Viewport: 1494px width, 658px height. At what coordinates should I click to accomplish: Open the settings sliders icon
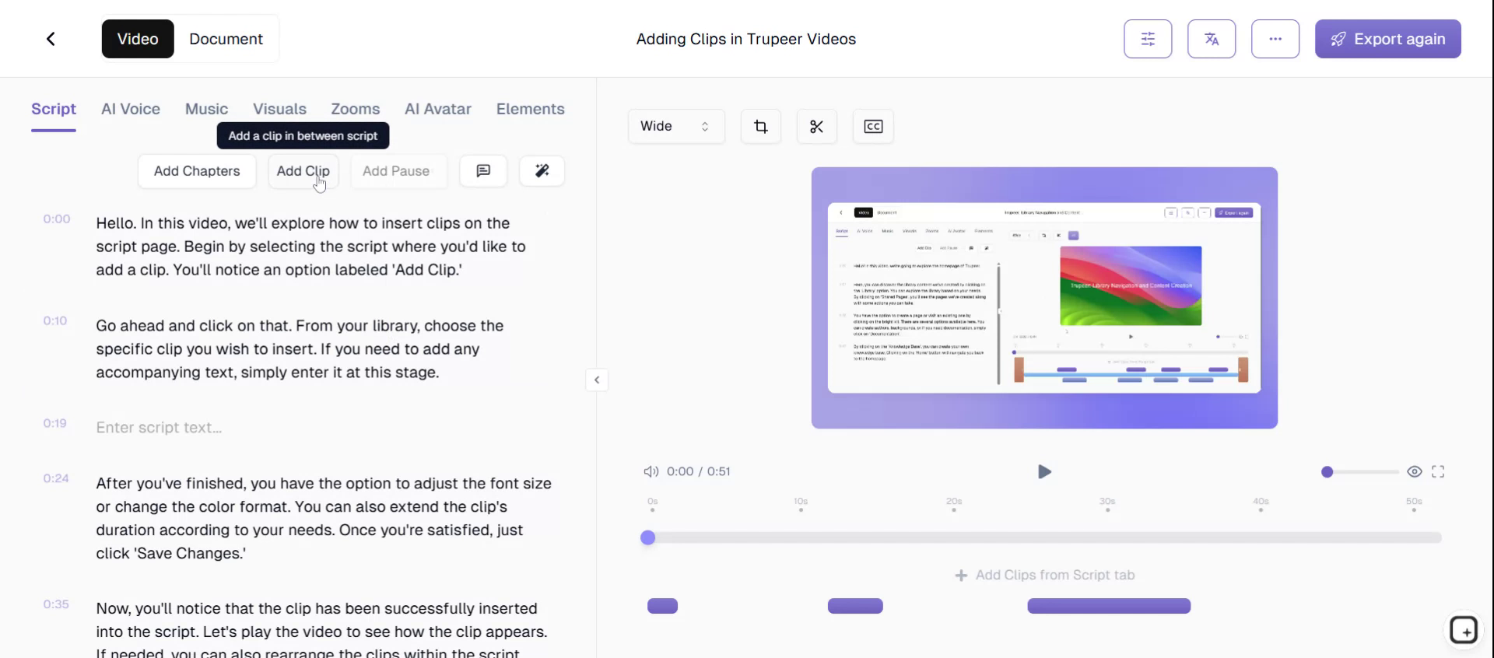point(1148,39)
